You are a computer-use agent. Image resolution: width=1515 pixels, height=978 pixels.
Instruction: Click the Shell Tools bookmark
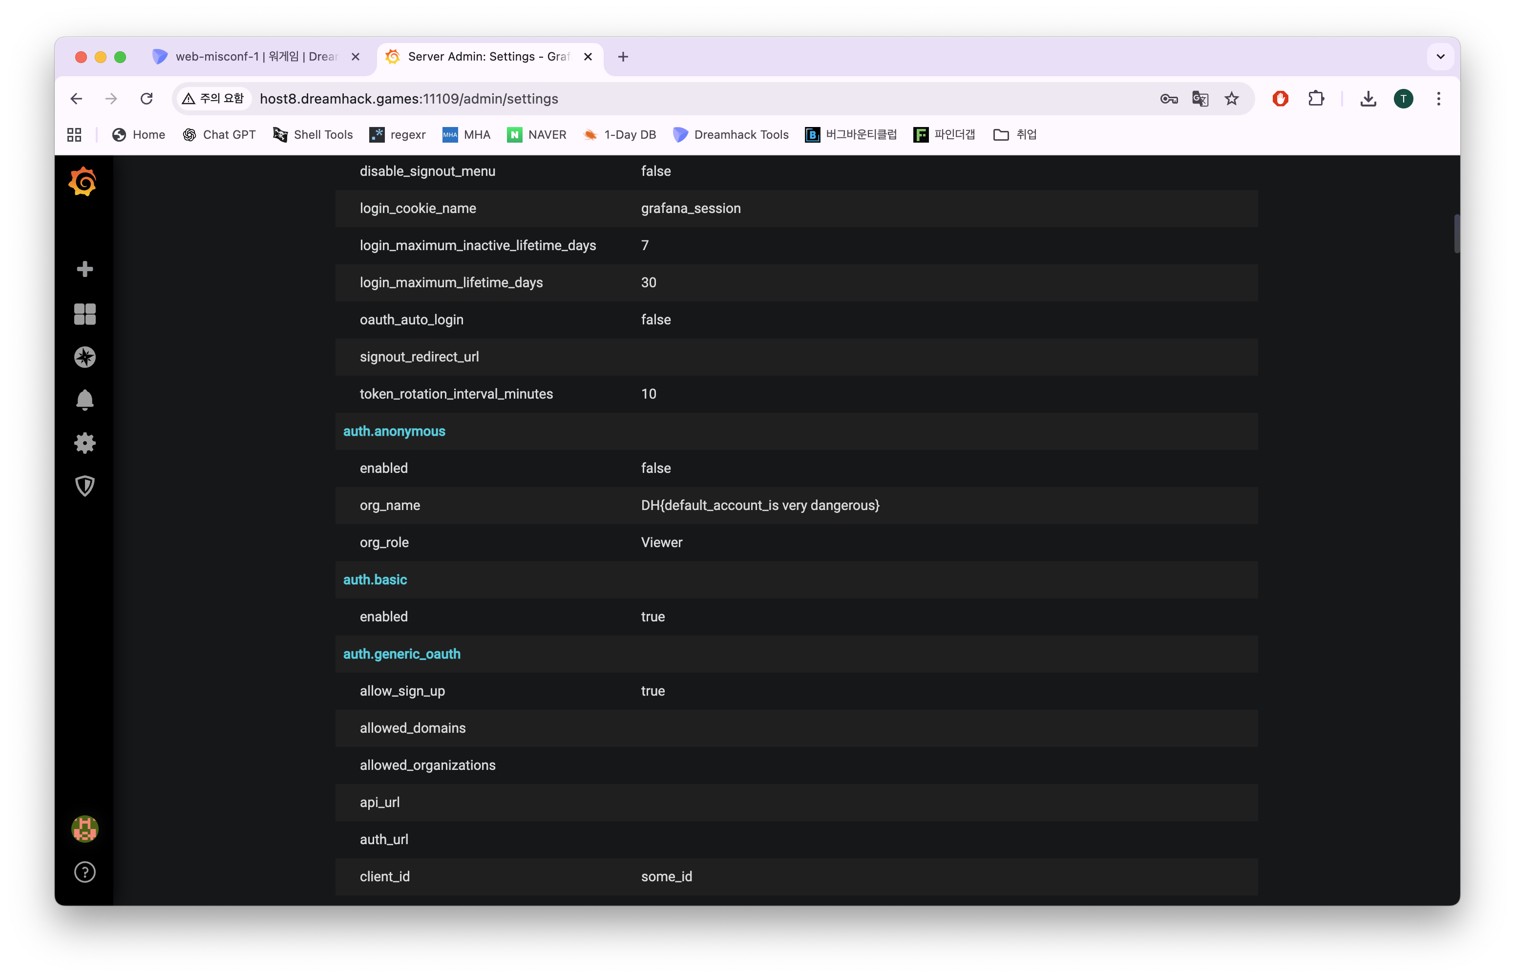coord(313,135)
